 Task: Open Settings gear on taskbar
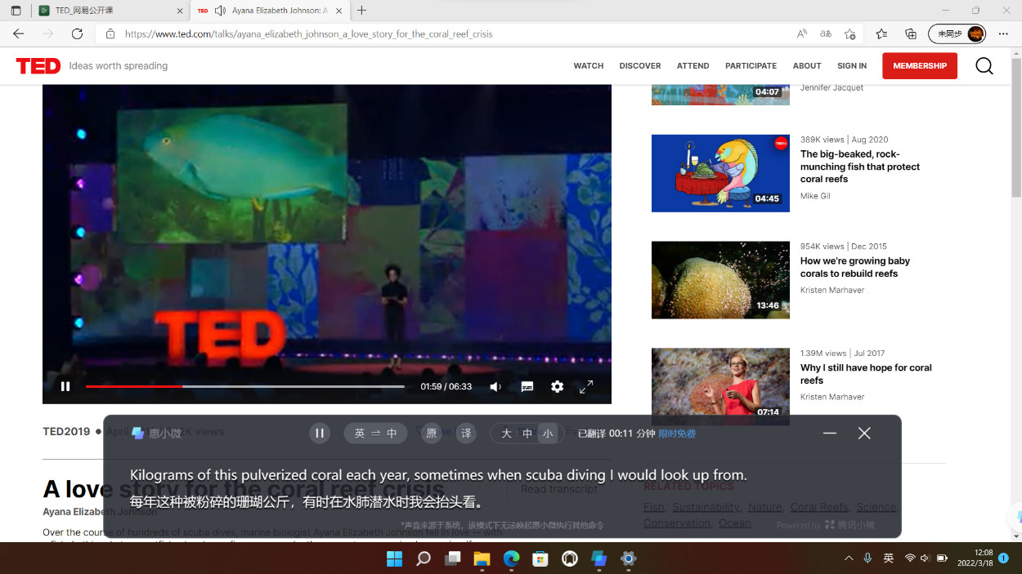(629, 558)
